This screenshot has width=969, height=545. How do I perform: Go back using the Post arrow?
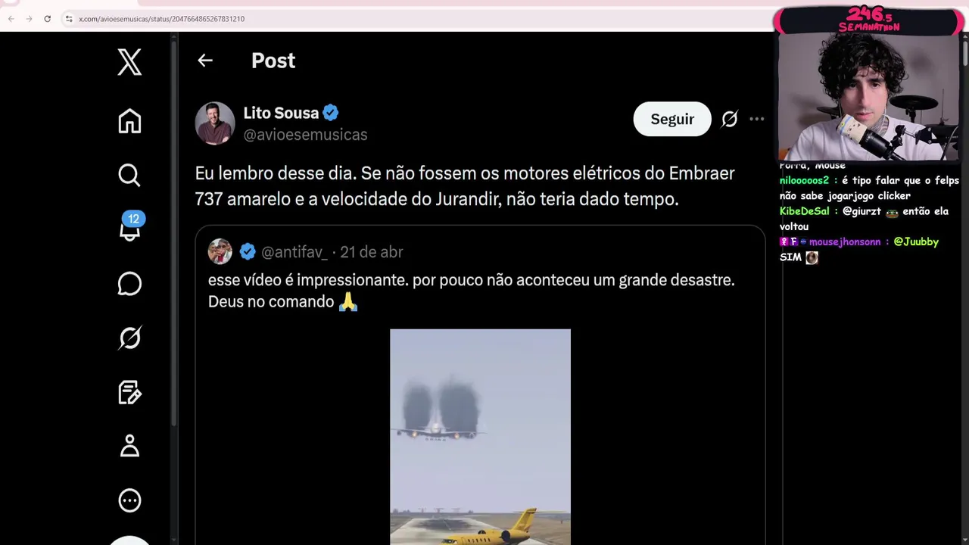205,61
